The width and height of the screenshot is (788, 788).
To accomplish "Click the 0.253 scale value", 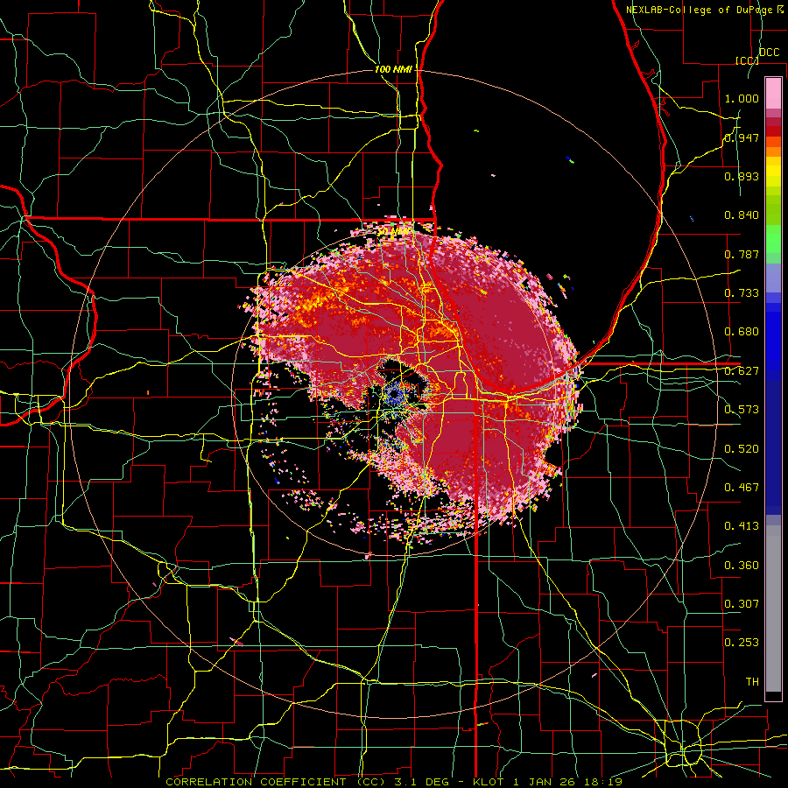I will (742, 643).
